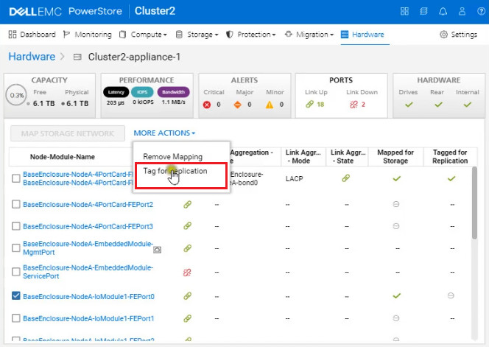Viewport: 489px width, 347px height.
Task: Open BaseEnclosure-NodeA-4PortCard-FEPort2 link
Action: (88, 204)
